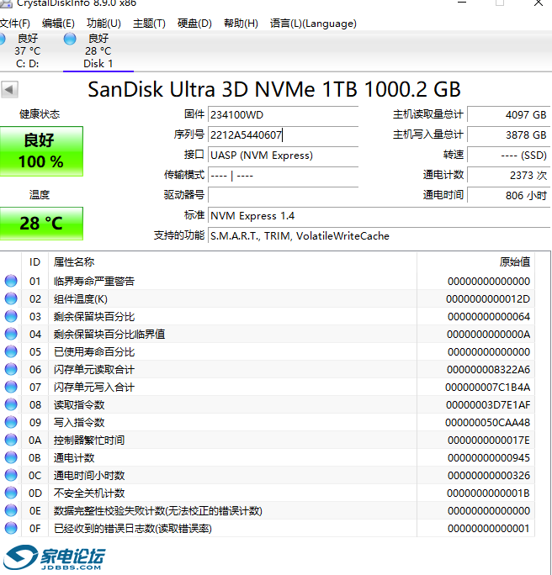Screen dimensions: 552x575
Task: Click raw value 0000000000945
Action: (489, 457)
